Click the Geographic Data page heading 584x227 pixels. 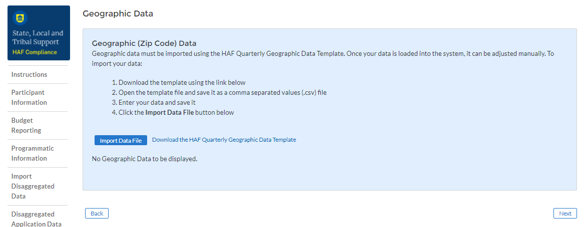(x=118, y=14)
